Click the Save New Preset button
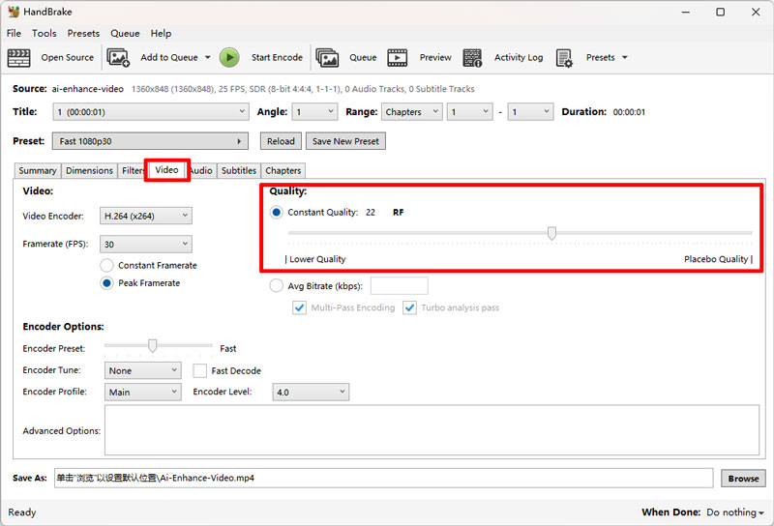Image resolution: width=774 pixels, height=526 pixels. pos(345,141)
